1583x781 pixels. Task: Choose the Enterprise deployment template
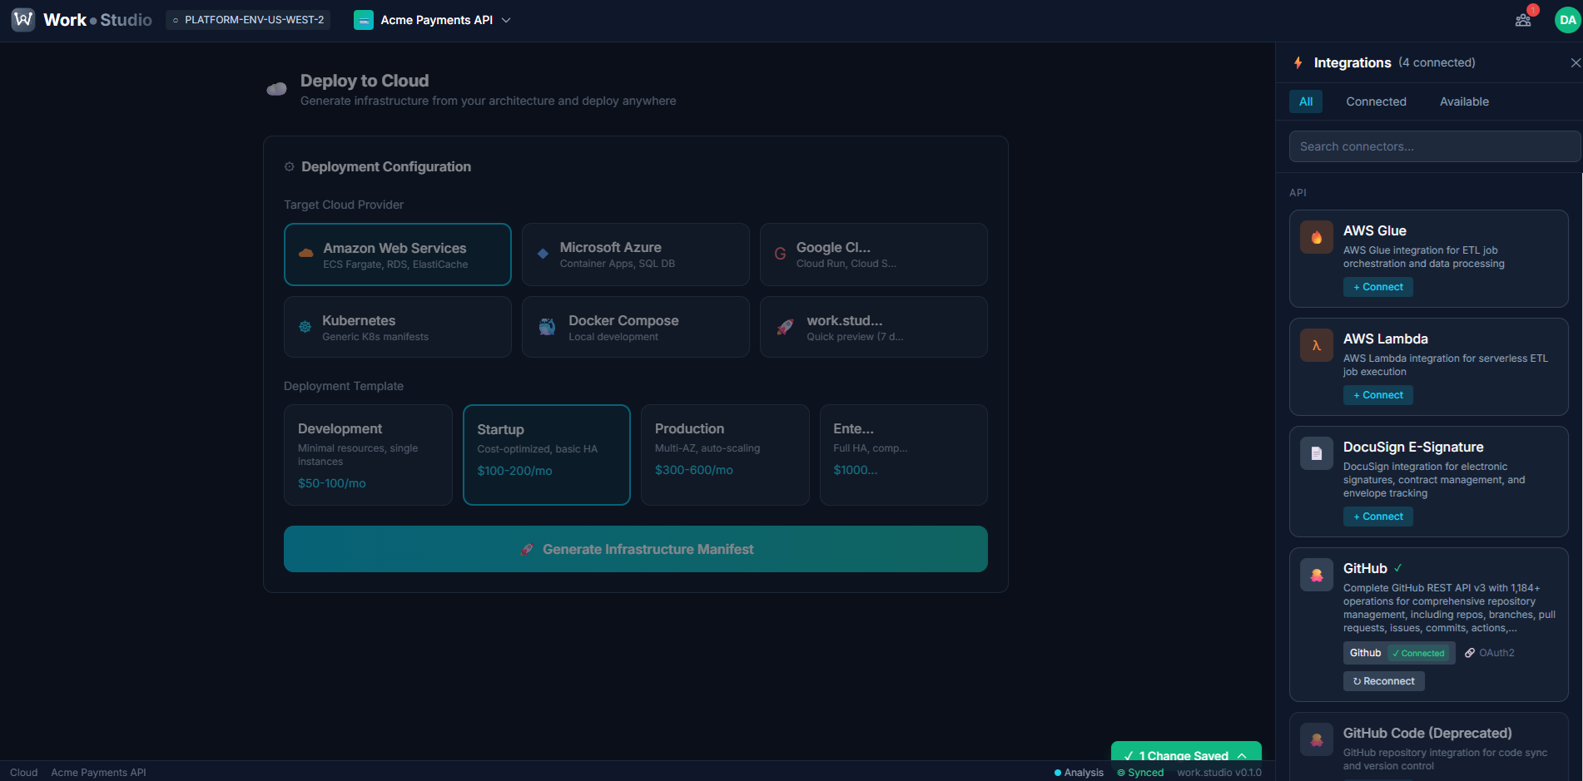tap(904, 455)
